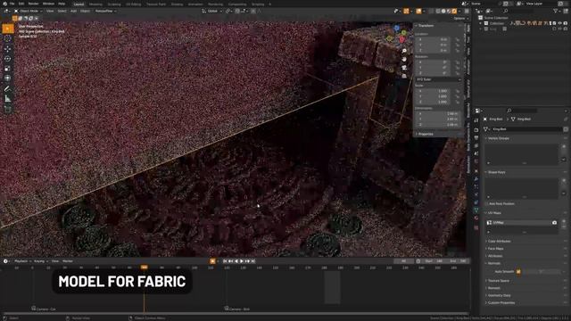Open the Global transform orientation dropdown

(x=212, y=12)
